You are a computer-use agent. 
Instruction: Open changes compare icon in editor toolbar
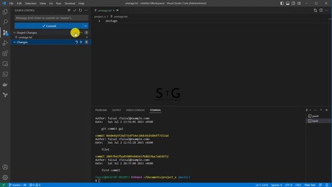[315, 10]
